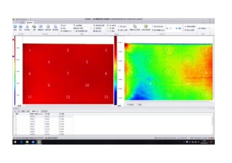
Task: Open the gear settings icon in ribbon
Action: click(x=48, y=27)
